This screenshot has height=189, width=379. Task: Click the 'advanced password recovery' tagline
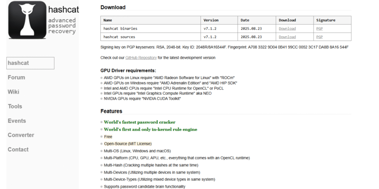click(x=62, y=26)
